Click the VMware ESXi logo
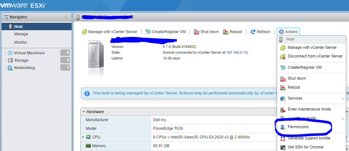The height and width of the screenshot is (151, 349). 23,5
